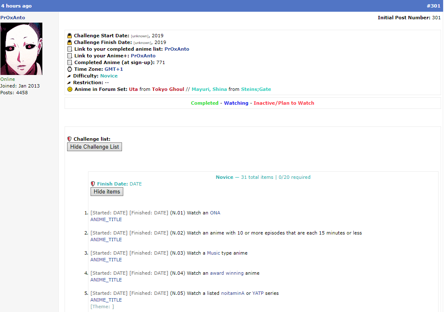Click blue Watching legend text

(x=236, y=103)
